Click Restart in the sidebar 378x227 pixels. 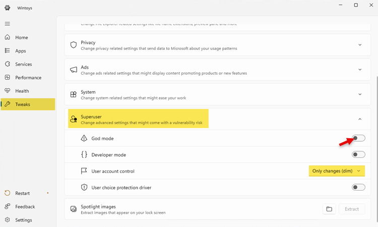pos(22,193)
